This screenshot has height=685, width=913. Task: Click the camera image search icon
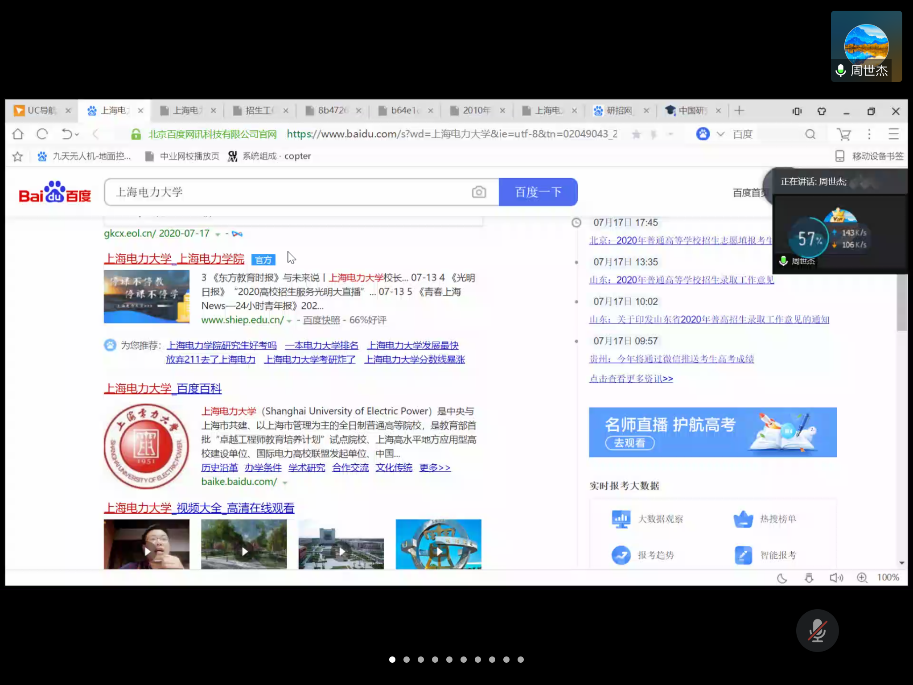[x=479, y=192]
